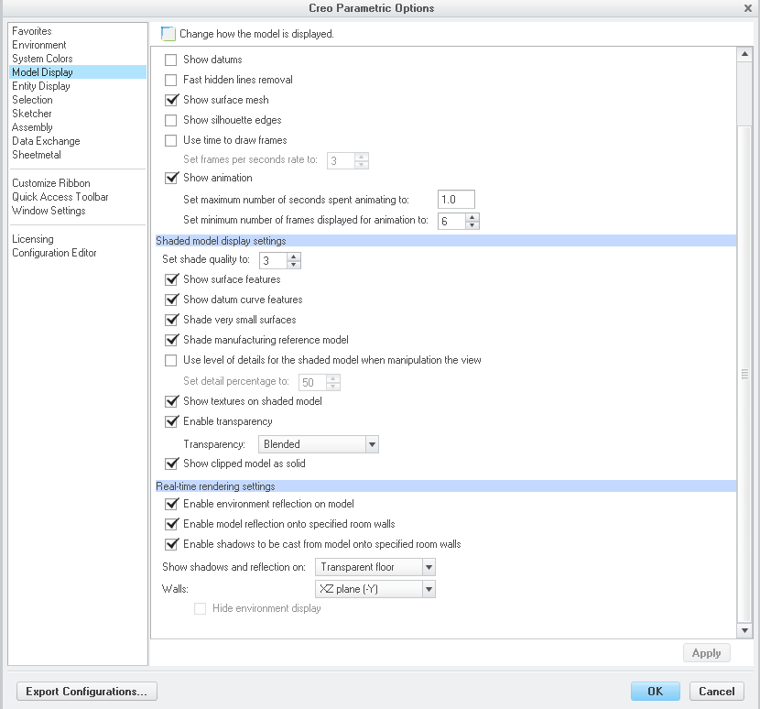Image resolution: width=760 pixels, height=709 pixels.
Task: Close the Creo Parametric Options dialog
Action: pyautogui.click(x=748, y=8)
